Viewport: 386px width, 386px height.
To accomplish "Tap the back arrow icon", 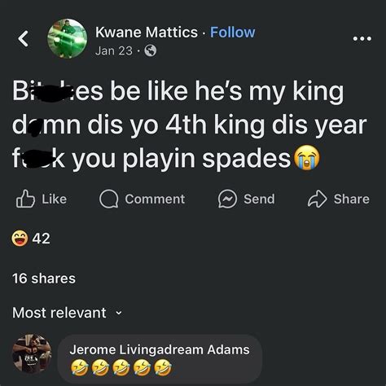I will tap(23, 38).
